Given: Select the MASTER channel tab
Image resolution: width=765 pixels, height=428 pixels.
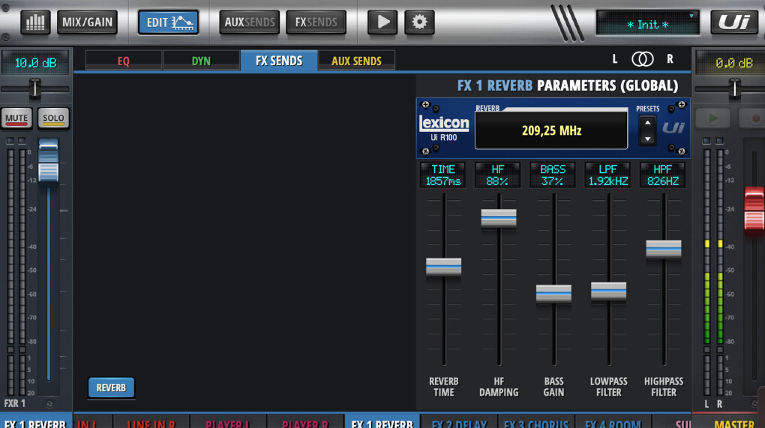Looking at the screenshot, I should (x=734, y=422).
